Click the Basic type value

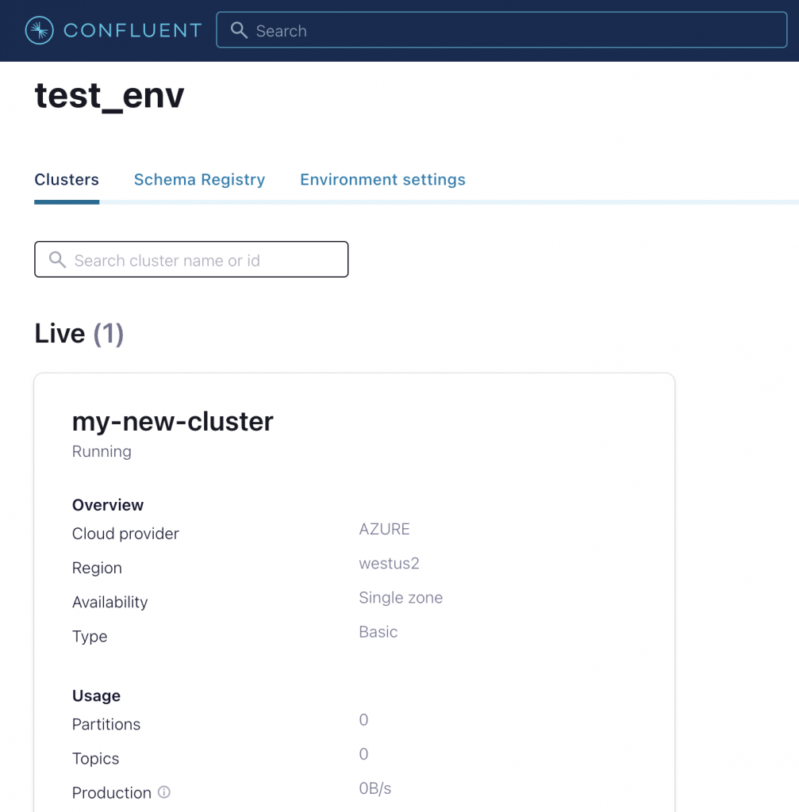pyautogui.click(x=378, y=632)
